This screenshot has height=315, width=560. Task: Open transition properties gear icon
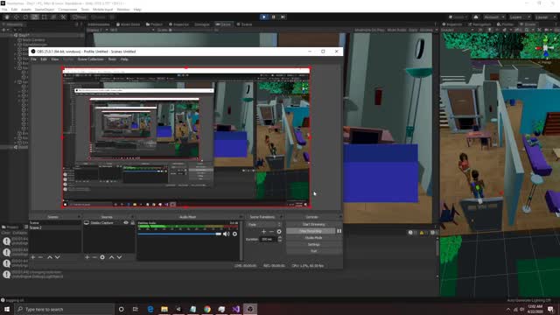[279, 231]
